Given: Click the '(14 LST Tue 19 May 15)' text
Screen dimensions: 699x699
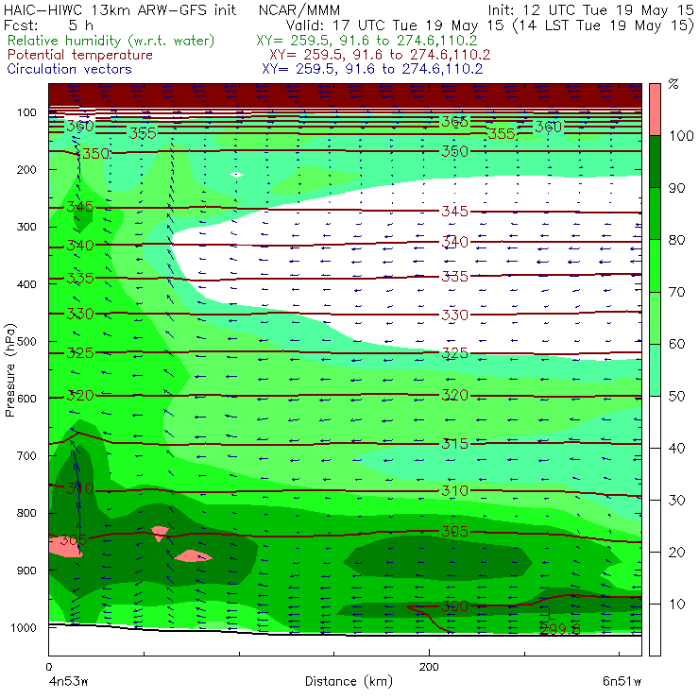Looking at the screenshot, I should (604, 26).
